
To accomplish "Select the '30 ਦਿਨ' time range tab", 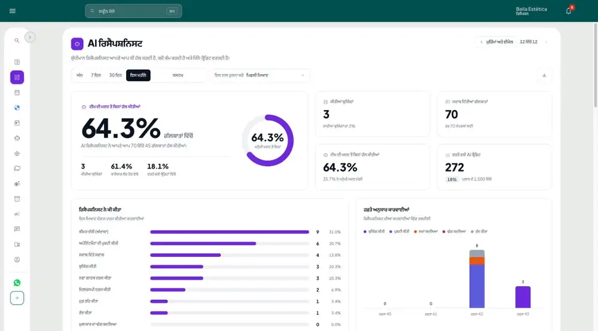I will point(115,75).
